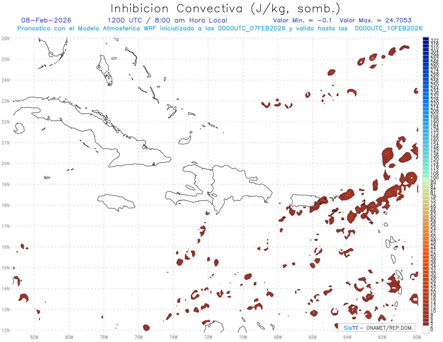The width and height of the screenshot is (443, 342).
Task: Click the title "Inhibicion Convectiva (J/kg, somb.)"
Action: coord(225,8)
